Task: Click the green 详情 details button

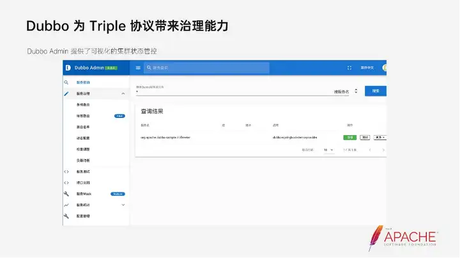Action: pos(350,138)
